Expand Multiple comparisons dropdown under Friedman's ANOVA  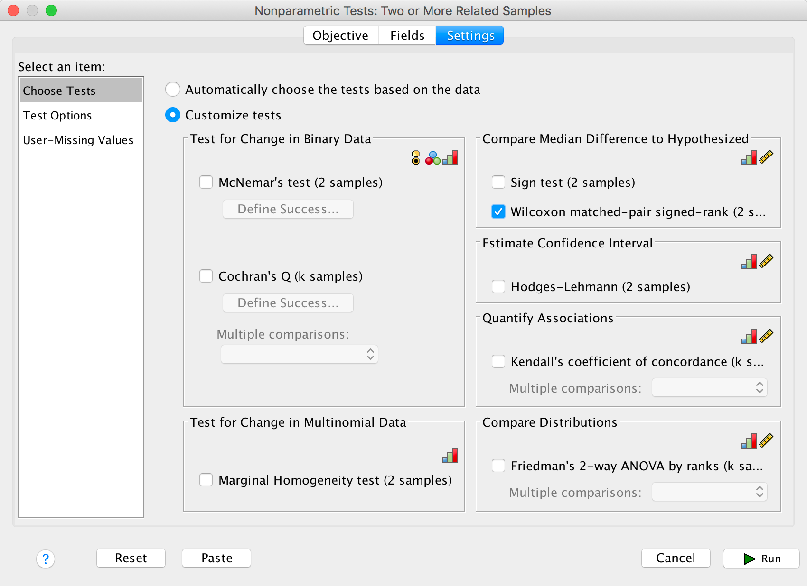coord(709,492)
